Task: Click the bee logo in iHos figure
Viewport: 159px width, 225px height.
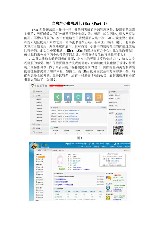Action: pyautogui.click(x=35, y=146)
